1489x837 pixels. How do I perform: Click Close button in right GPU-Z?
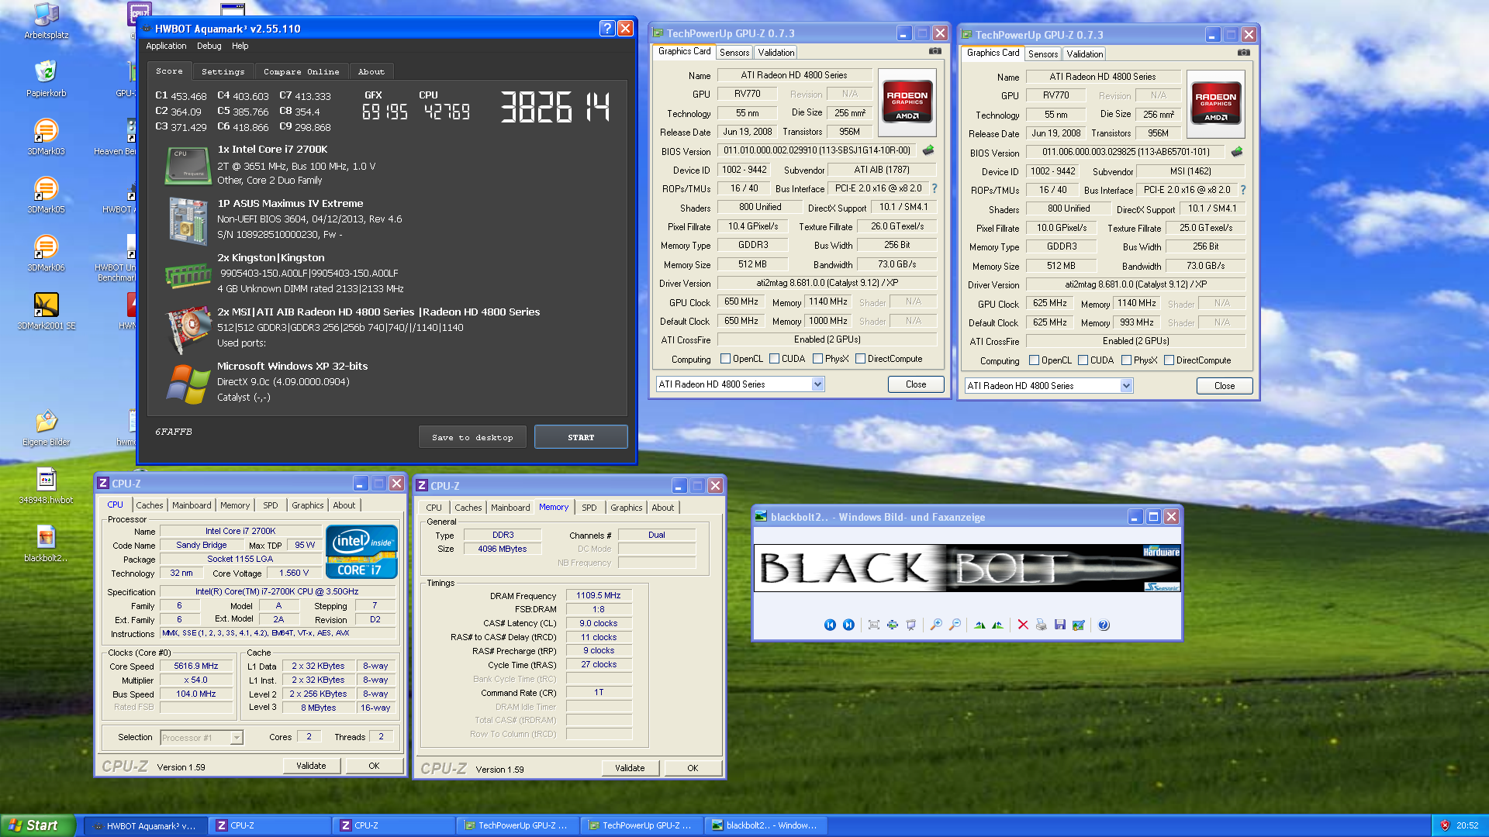pyautogui.click(x=1225, y=386)
